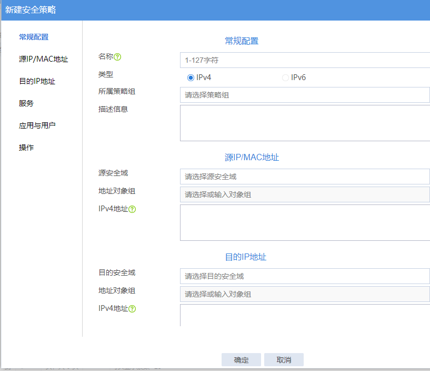Expand destination 地址对象组 selection box
430x371 pixels.
click(305, 294)
